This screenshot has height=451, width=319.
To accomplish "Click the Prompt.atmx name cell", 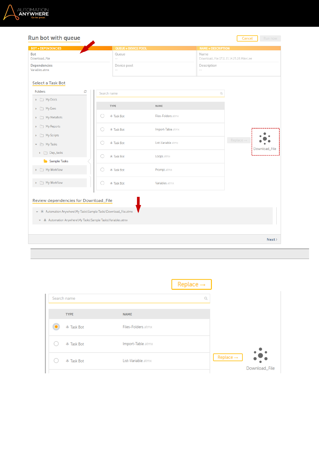I will [164, 170].
